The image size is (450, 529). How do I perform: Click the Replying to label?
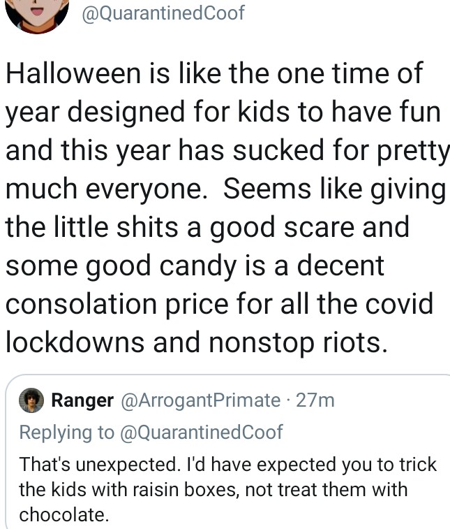[x=67, y=432]
